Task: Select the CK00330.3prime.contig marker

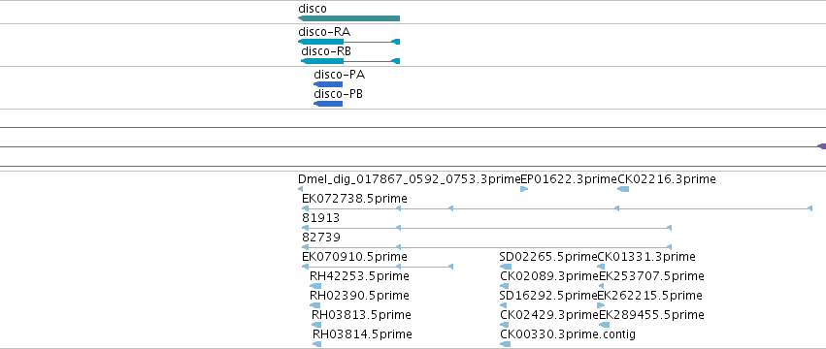Action: tap(505, 344)
